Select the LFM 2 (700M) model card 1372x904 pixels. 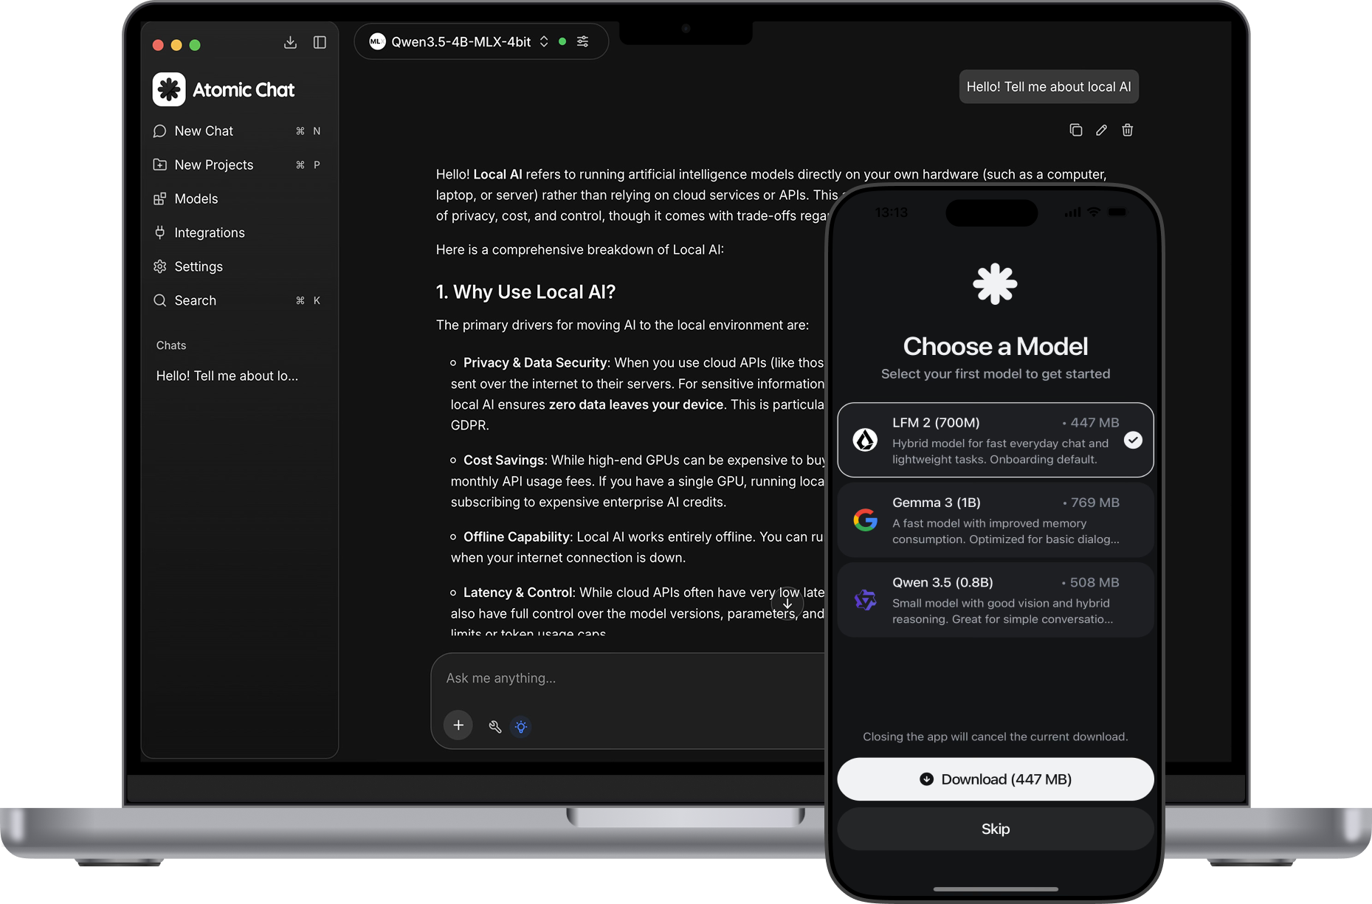click(x=996, y=440)
